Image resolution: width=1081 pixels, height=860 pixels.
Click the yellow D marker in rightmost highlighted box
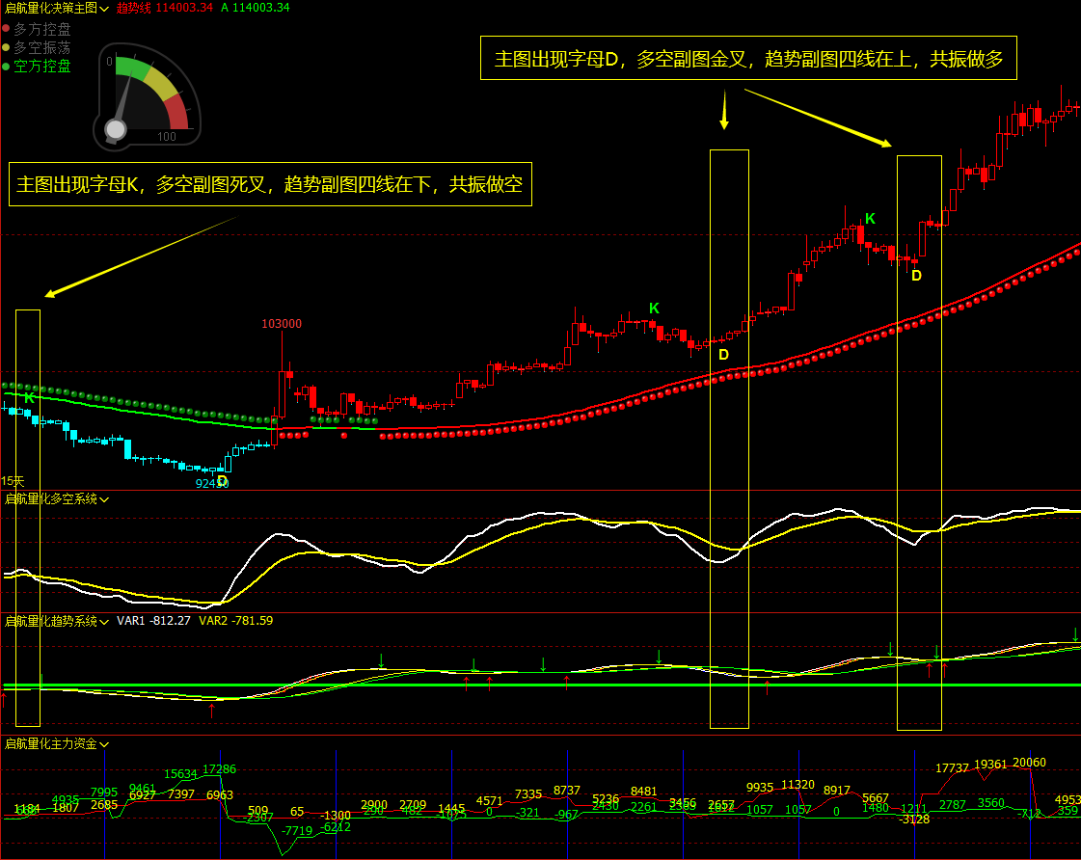tap(916, 276)
